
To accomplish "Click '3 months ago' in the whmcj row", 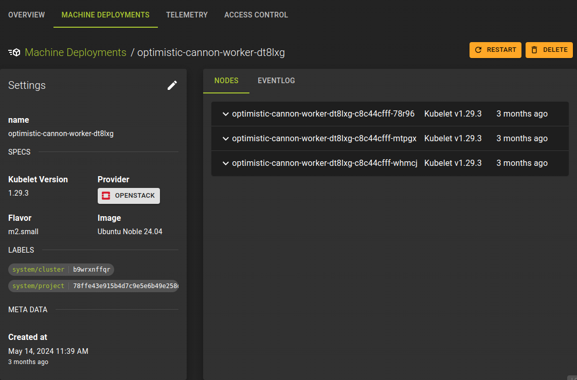I will point(522,163).
